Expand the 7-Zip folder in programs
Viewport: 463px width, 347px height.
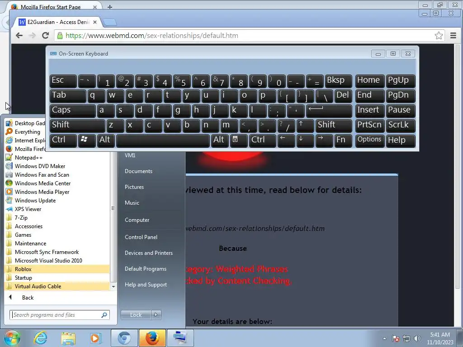coord(21,218)
